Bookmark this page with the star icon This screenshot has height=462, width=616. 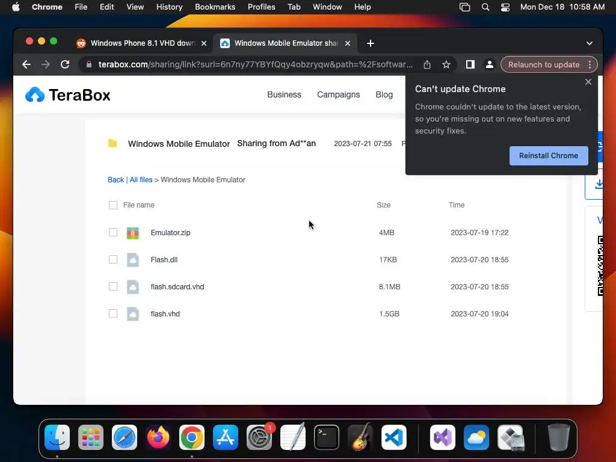pos(446,64)
